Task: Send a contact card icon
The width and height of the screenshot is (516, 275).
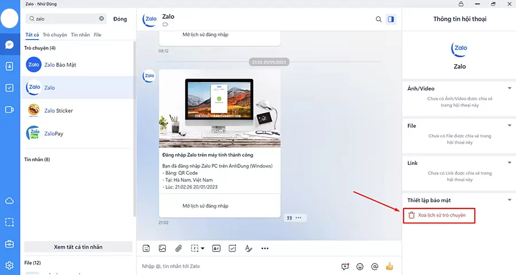Action: pos(216,248)
